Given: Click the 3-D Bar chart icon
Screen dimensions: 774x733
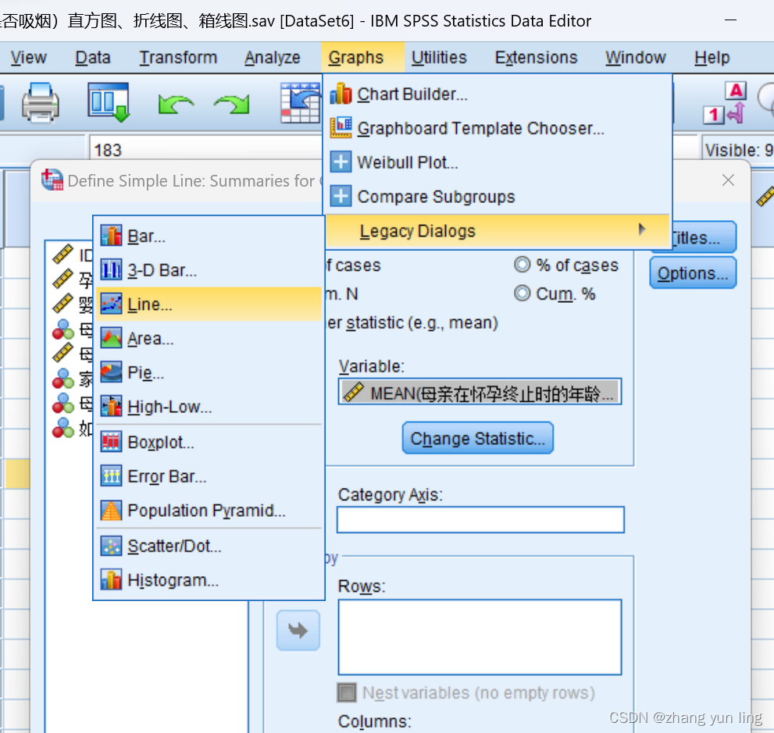Looking at the screenshot, I should 111,270.
